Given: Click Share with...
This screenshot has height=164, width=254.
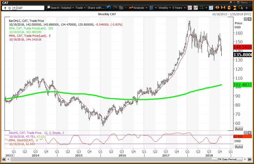Looking at the screenshot, I should 96,8.
